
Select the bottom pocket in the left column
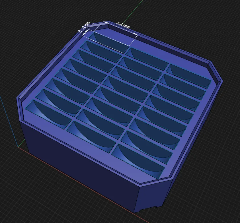[x=48, y=114]
